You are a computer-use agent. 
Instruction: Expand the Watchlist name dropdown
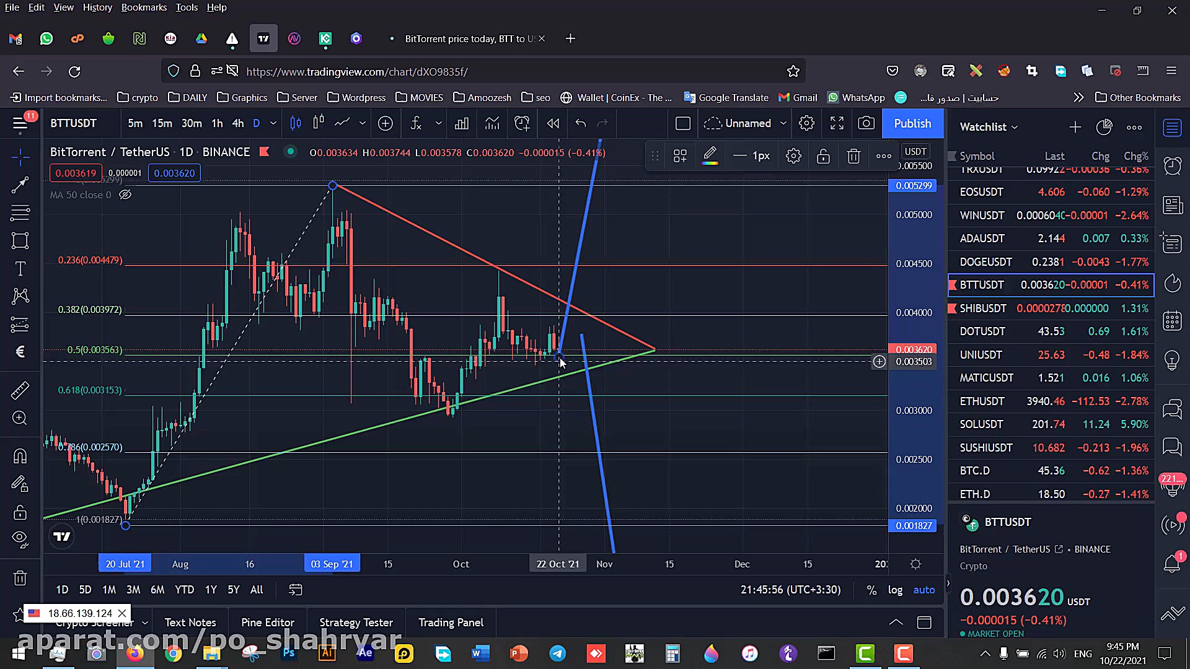tap(1015, 127)
